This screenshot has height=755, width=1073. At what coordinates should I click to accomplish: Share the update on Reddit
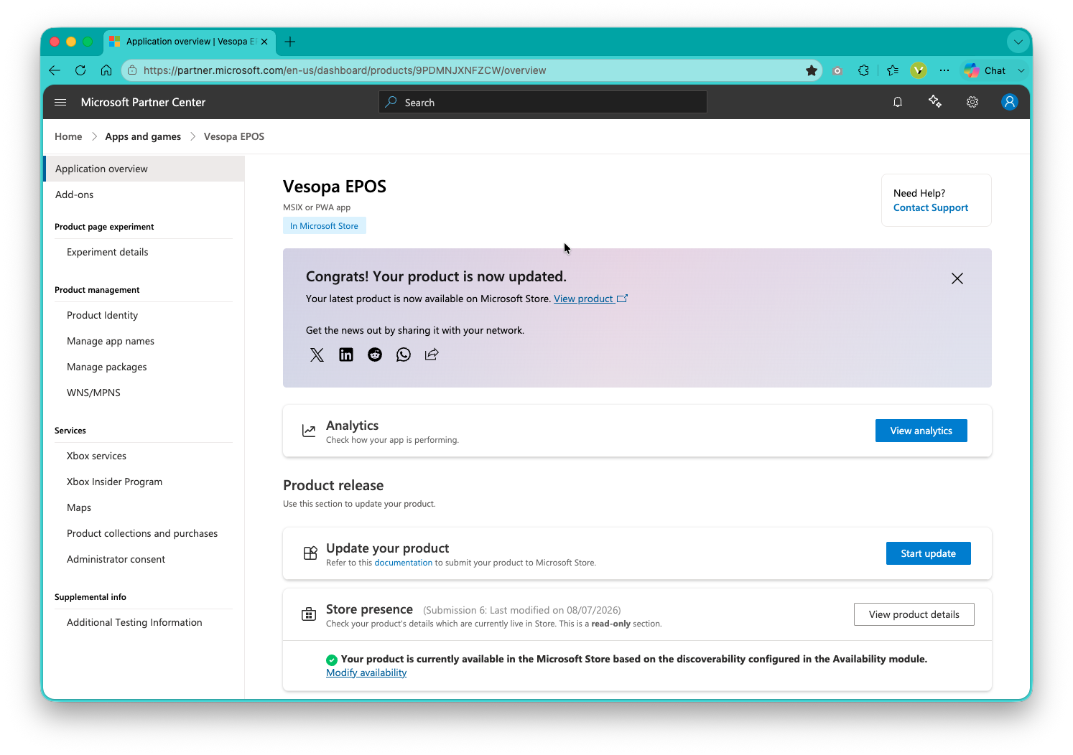375,355
